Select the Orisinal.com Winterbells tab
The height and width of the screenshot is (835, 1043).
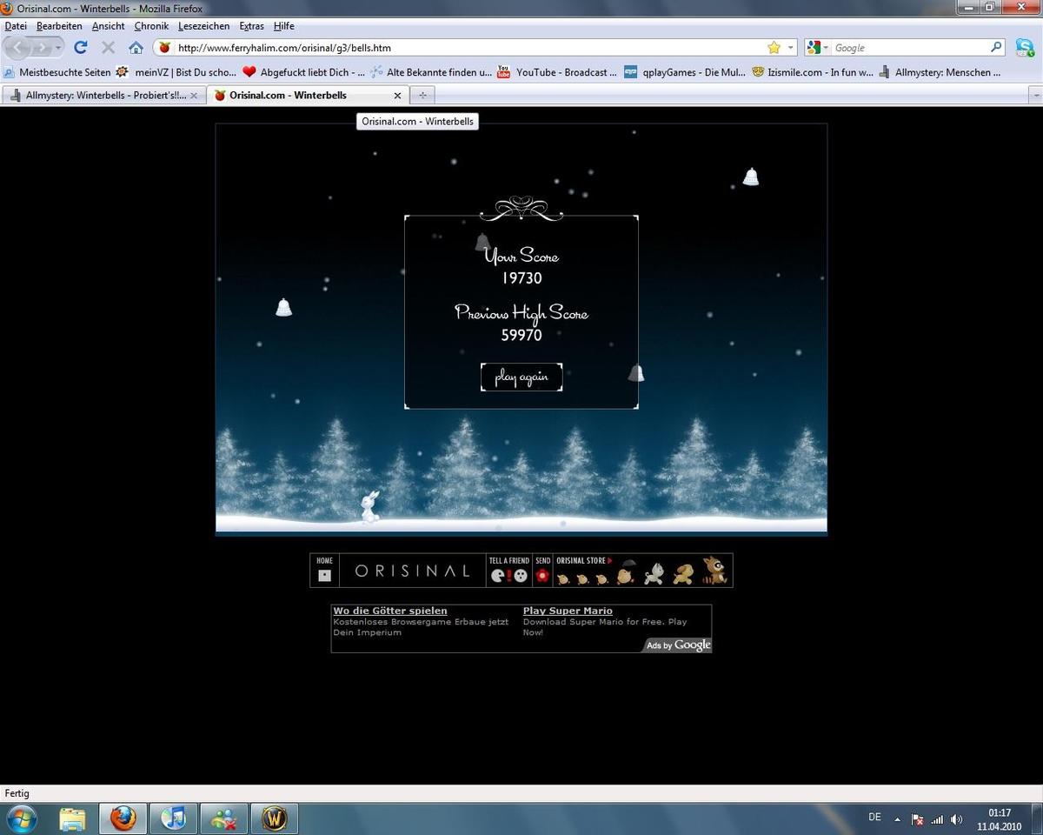[x=308, y=95]
